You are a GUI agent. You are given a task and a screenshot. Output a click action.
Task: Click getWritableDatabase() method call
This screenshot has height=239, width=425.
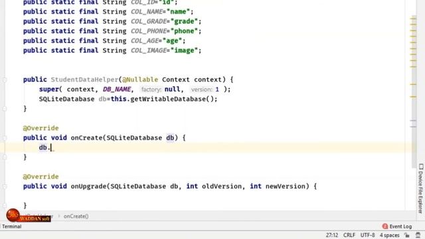173,99
